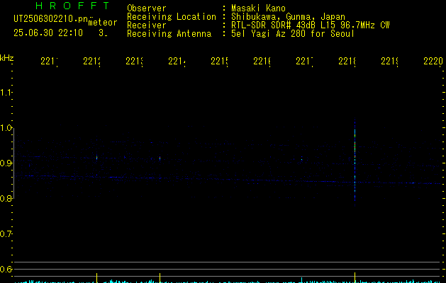Click the 0.8 kHz frequency label
The image size is (446, 283).
coord(6,198)
